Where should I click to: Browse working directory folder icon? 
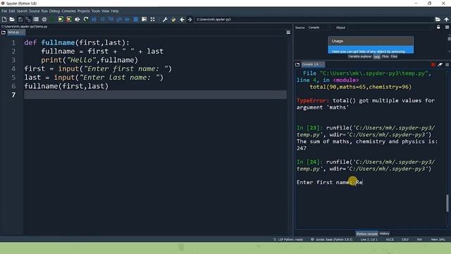[x=438, y=19]
